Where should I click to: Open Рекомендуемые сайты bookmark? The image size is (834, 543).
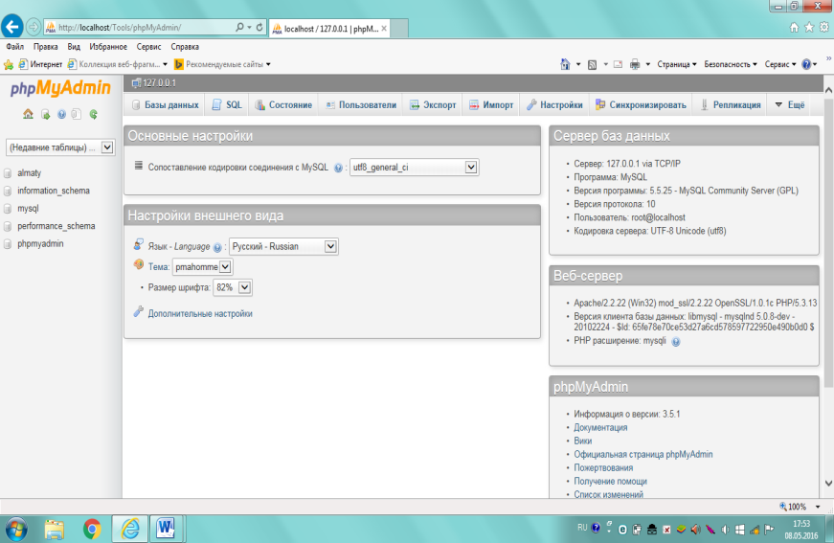coord(222,64)
